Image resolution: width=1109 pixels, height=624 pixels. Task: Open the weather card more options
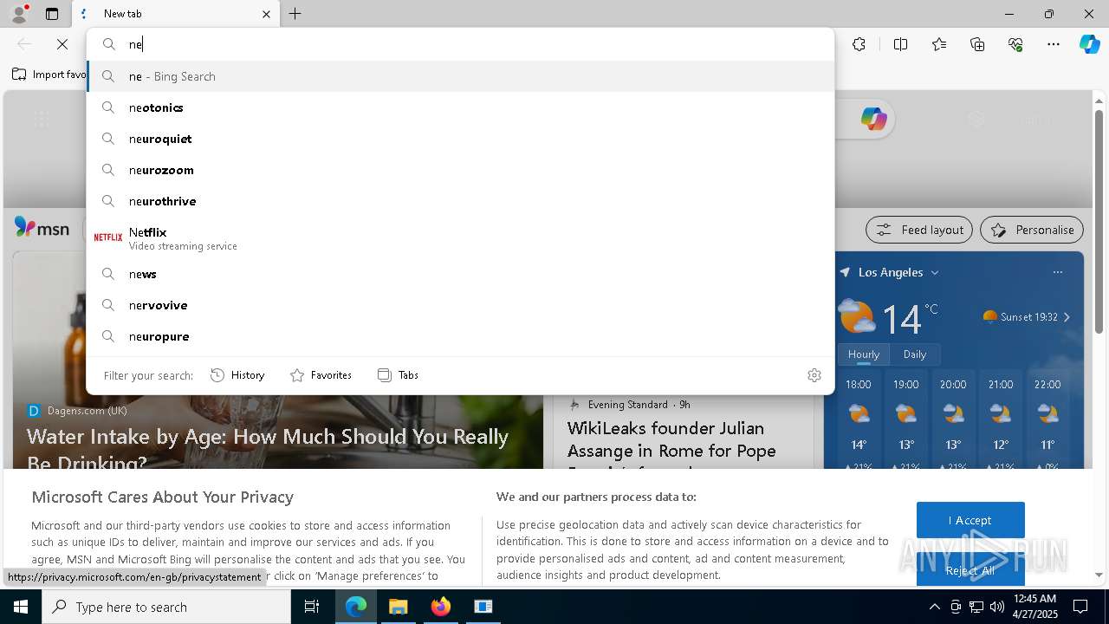(x=1057, y=272)
